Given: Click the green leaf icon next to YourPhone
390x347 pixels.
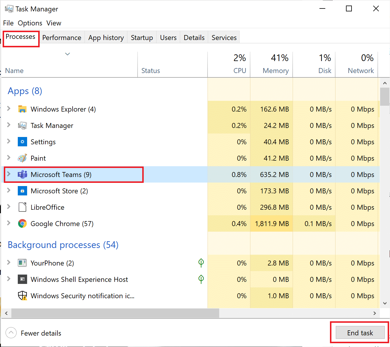Looking at the screenshot, I should [201, 263].
